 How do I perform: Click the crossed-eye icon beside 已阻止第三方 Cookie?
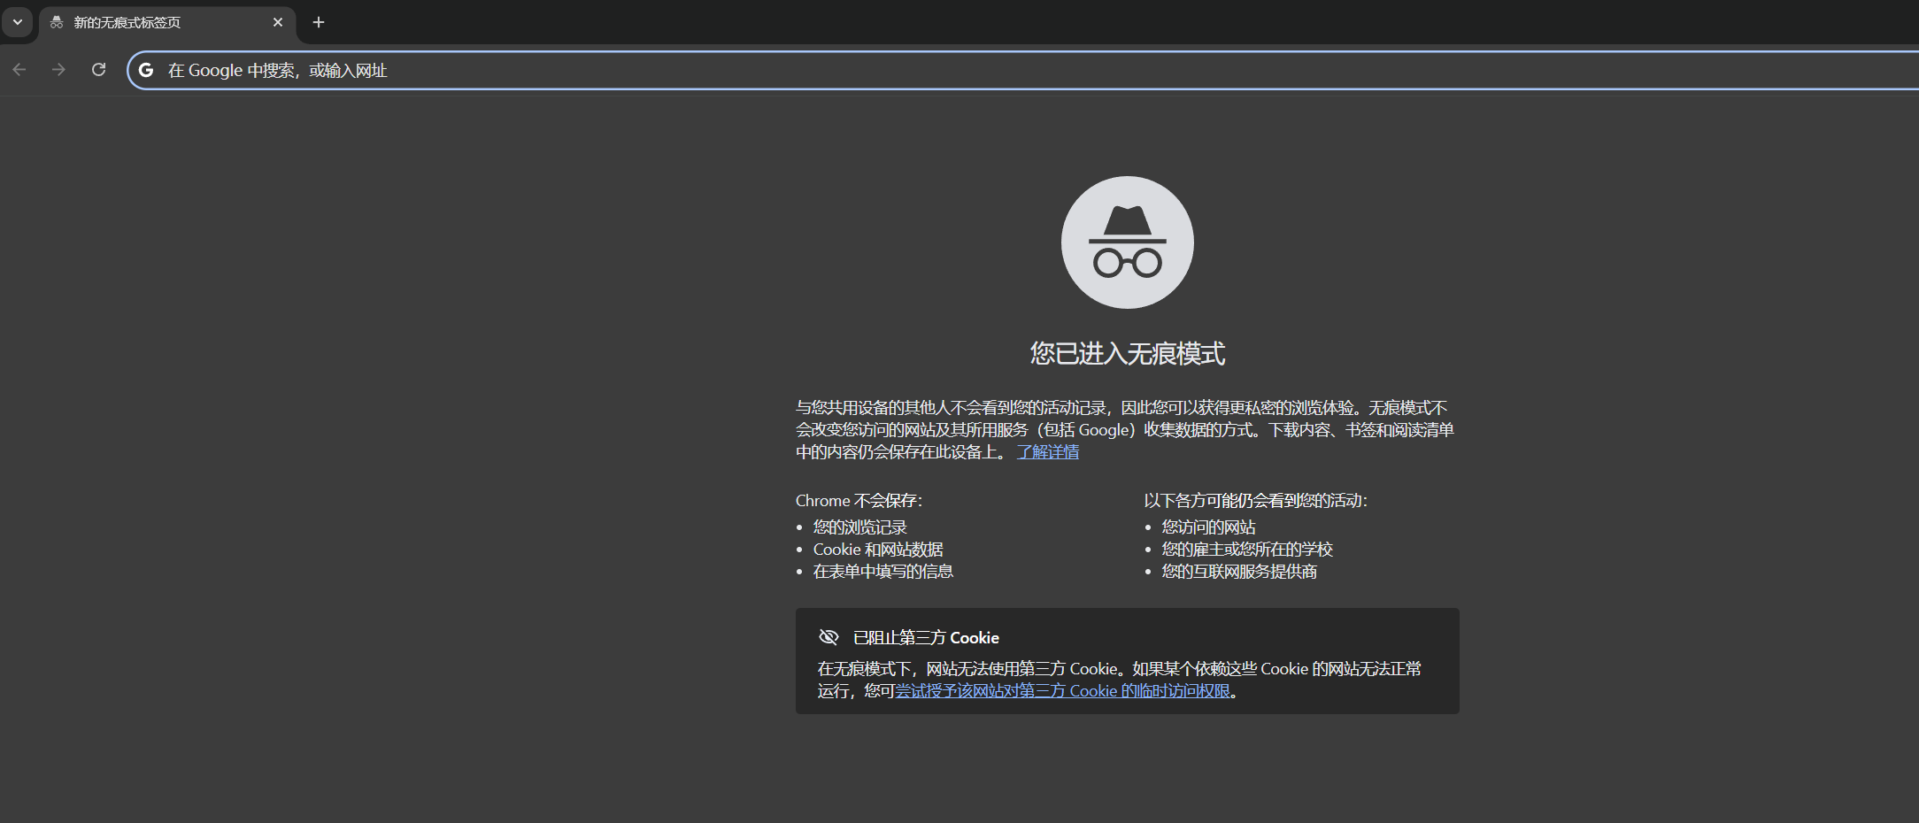[828, 637]
